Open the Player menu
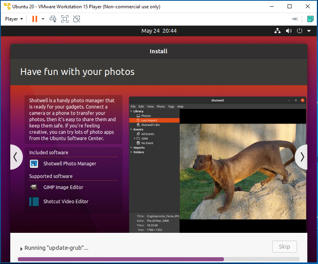This screenshot has width=318, height=264. (14, 19)
